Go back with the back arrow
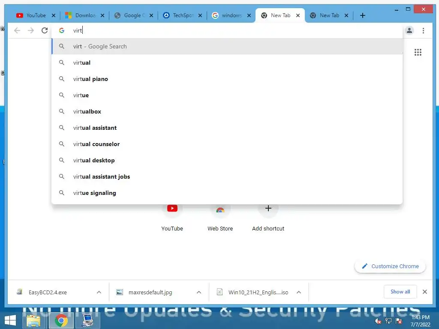 (x=17, y=30)
